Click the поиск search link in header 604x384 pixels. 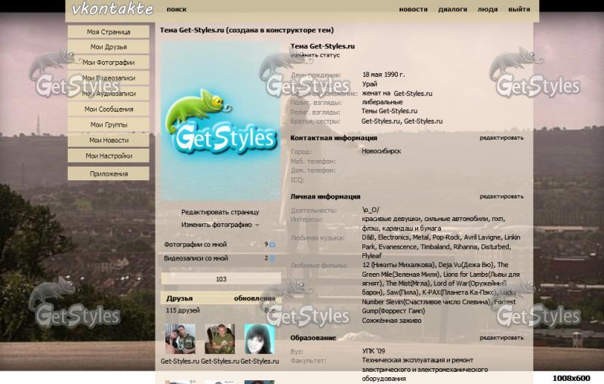(177, 10)
